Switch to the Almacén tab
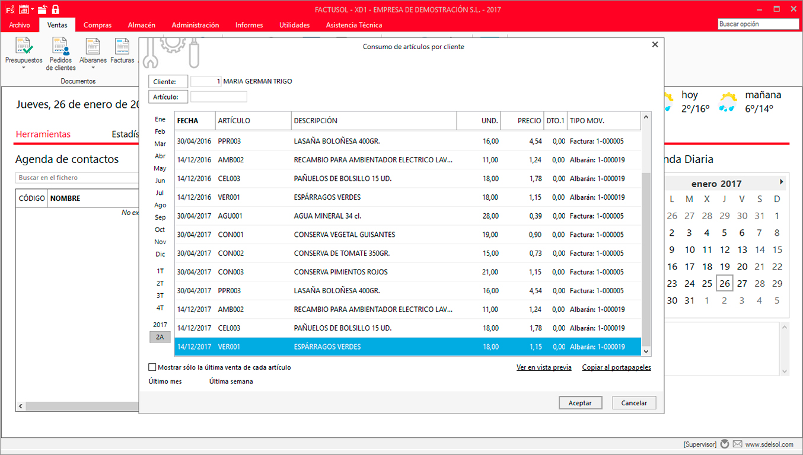803x455 pixels. pyautogui.click(x=142, y=25)
